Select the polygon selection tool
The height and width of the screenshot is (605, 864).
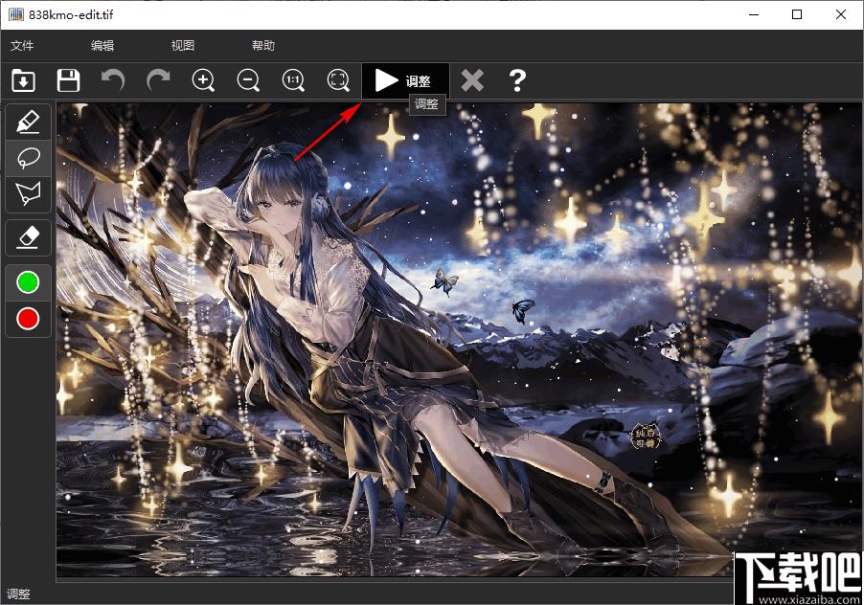[x=28, y=193]
